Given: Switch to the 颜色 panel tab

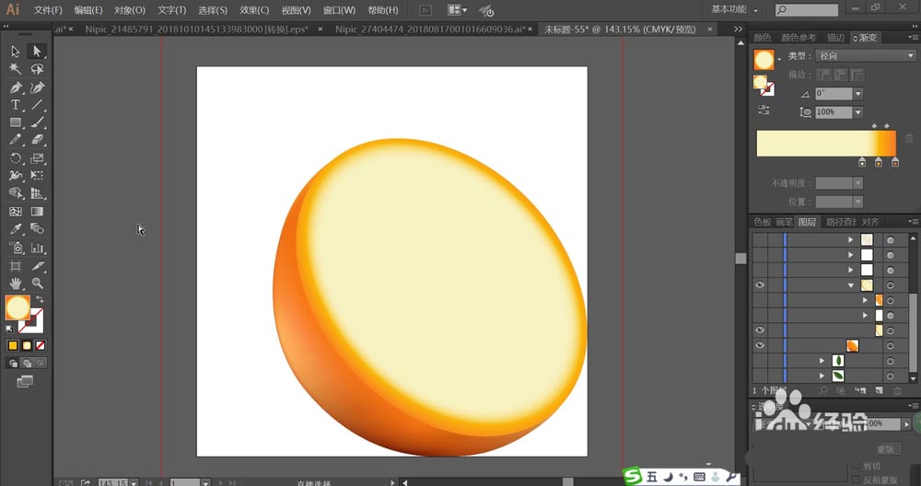Looking at the screenshot, I should click(763, 38).
